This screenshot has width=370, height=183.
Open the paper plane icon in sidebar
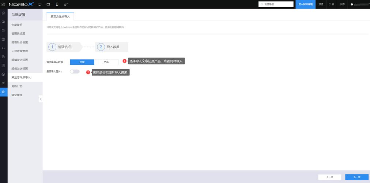(x=3, y=83)
